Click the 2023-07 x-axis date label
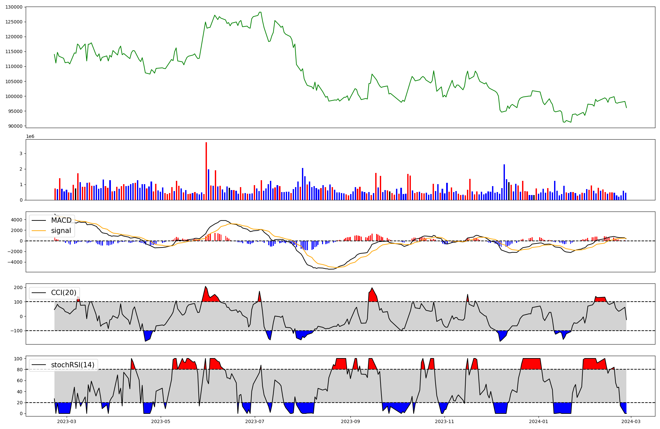This screenshot has height=429, width=660. point(255,421)
